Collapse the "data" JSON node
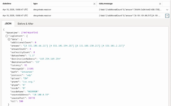Viewport: 171px width, 106px height. pos(9,39)
